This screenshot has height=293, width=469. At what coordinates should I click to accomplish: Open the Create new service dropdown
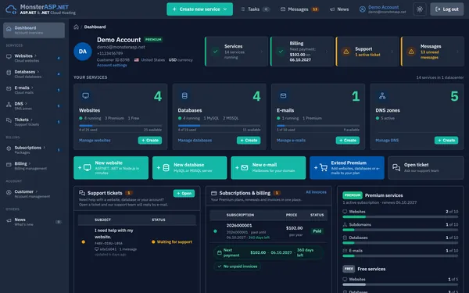pyautogui.click(x=199, y=9)
